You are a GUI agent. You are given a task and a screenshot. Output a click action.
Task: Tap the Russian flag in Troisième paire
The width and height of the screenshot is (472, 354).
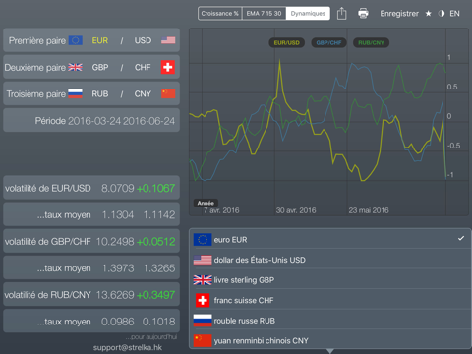tap(76, 94)
